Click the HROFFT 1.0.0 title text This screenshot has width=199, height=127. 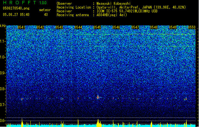click(25, 3)
